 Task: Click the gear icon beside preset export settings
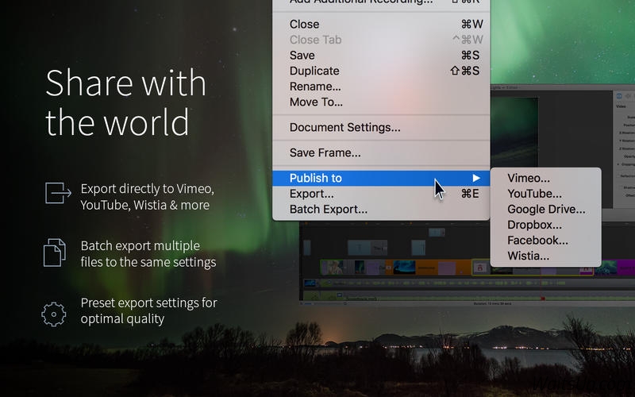(54, 314)
